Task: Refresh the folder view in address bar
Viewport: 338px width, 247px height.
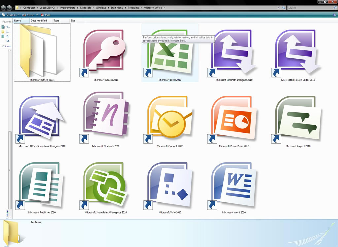Action: [x=284, y=8]
